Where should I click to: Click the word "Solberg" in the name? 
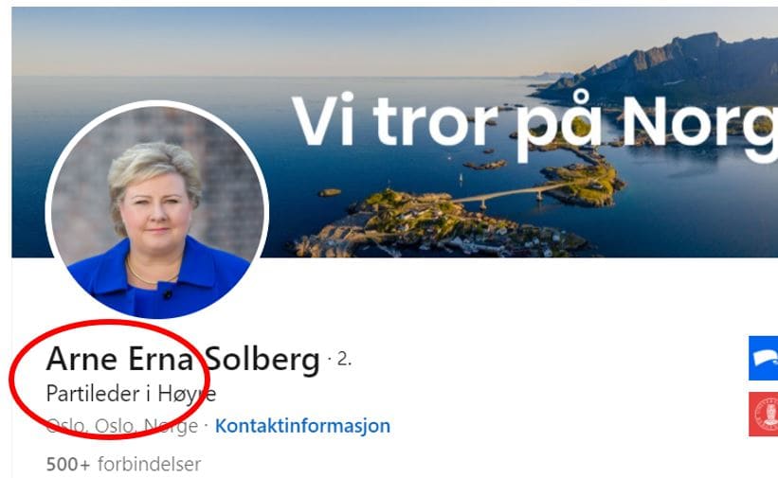(x=262, y=359)
